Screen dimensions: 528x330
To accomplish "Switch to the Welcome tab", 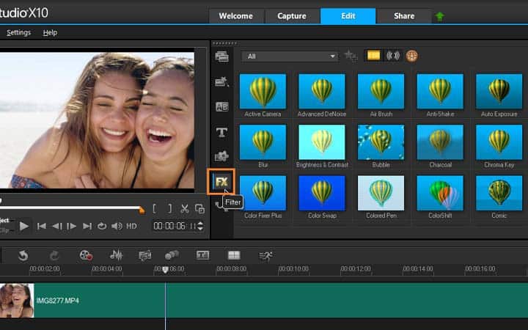I will [235, 16].
